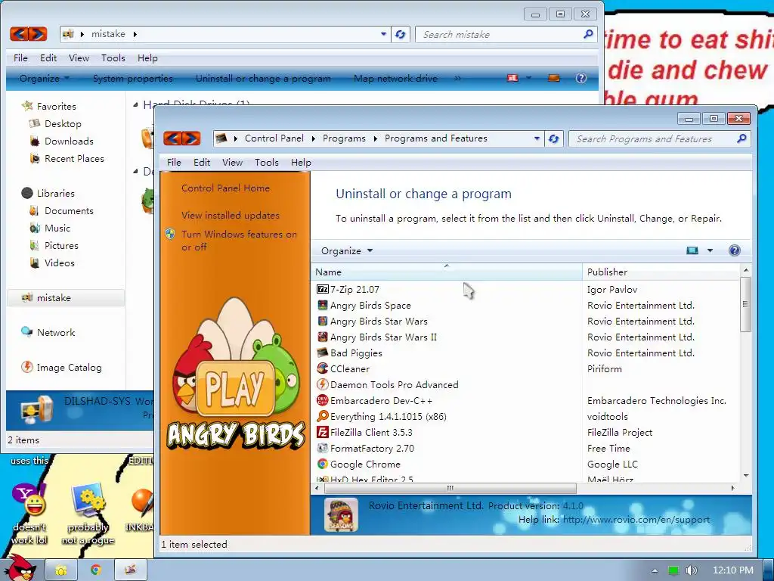Click forward arrow in Programs and Features window
Viewport: 774px width, 581px height.
pos(191,138)
